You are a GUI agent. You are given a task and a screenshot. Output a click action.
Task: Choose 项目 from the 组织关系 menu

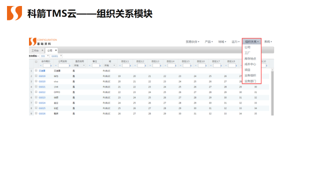pos(247,70)
